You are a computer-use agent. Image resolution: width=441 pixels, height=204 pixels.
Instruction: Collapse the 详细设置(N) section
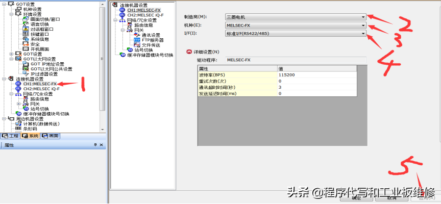(x=189, y=52)
